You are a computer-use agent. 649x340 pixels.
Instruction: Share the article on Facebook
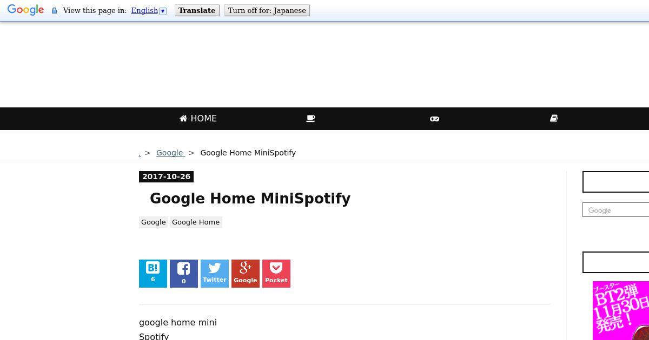[x=184, y=274]
